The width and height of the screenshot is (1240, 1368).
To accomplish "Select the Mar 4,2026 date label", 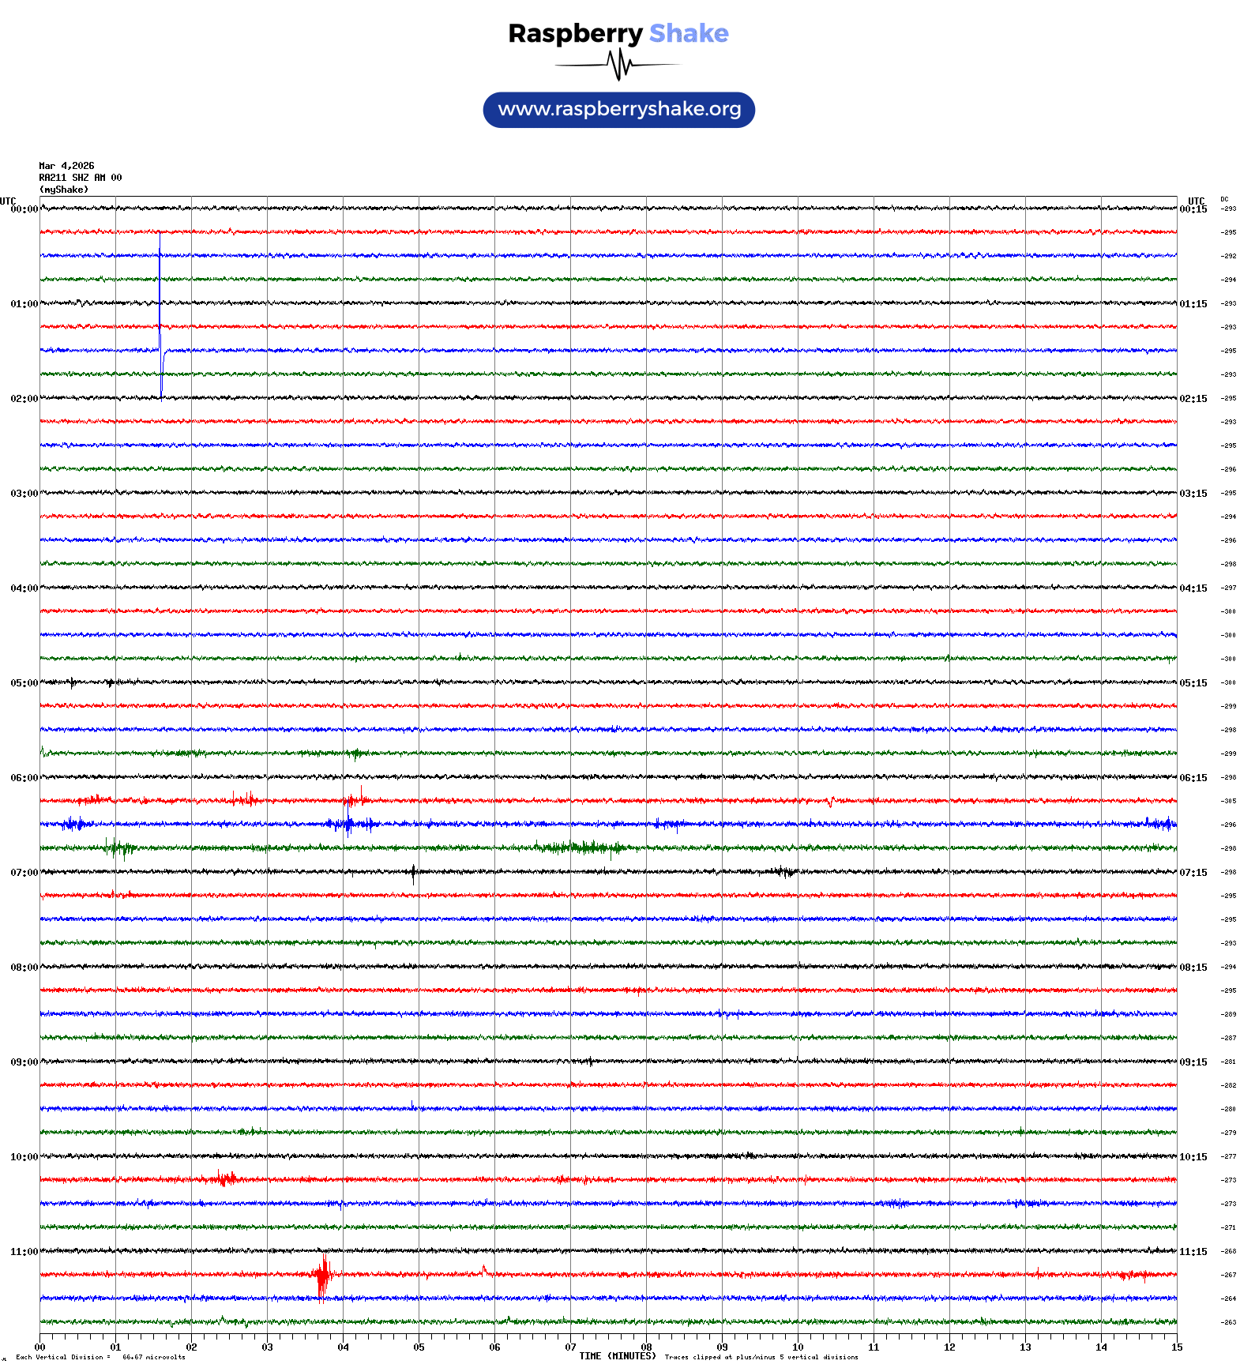I will [x=66, y=166].
